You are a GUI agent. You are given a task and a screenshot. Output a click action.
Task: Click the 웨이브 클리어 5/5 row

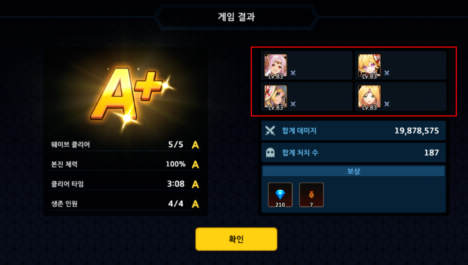click(x=125, y=145)
